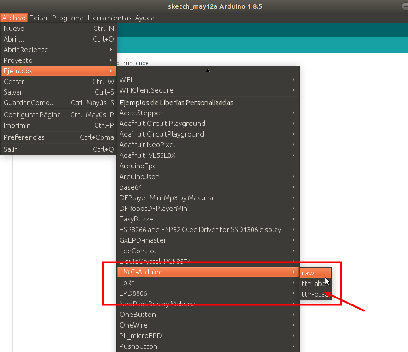Open Adafruit Circuit Playground examples
The height and width of the screenshot is (352, 408).
(208, 123)
